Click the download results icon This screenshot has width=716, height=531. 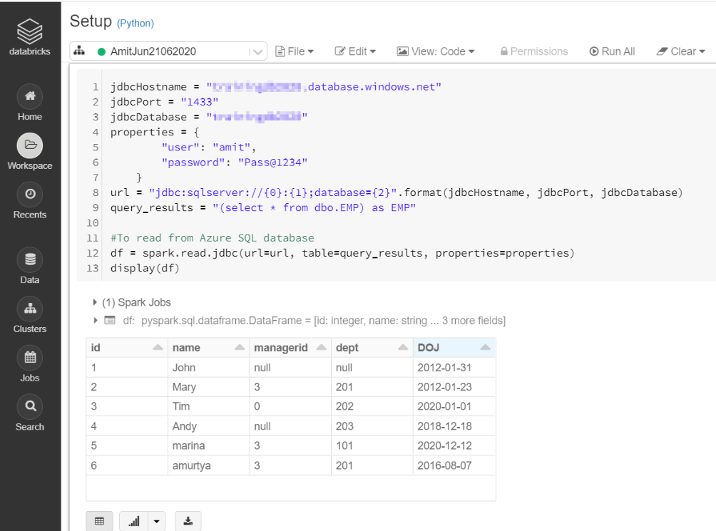188,520
